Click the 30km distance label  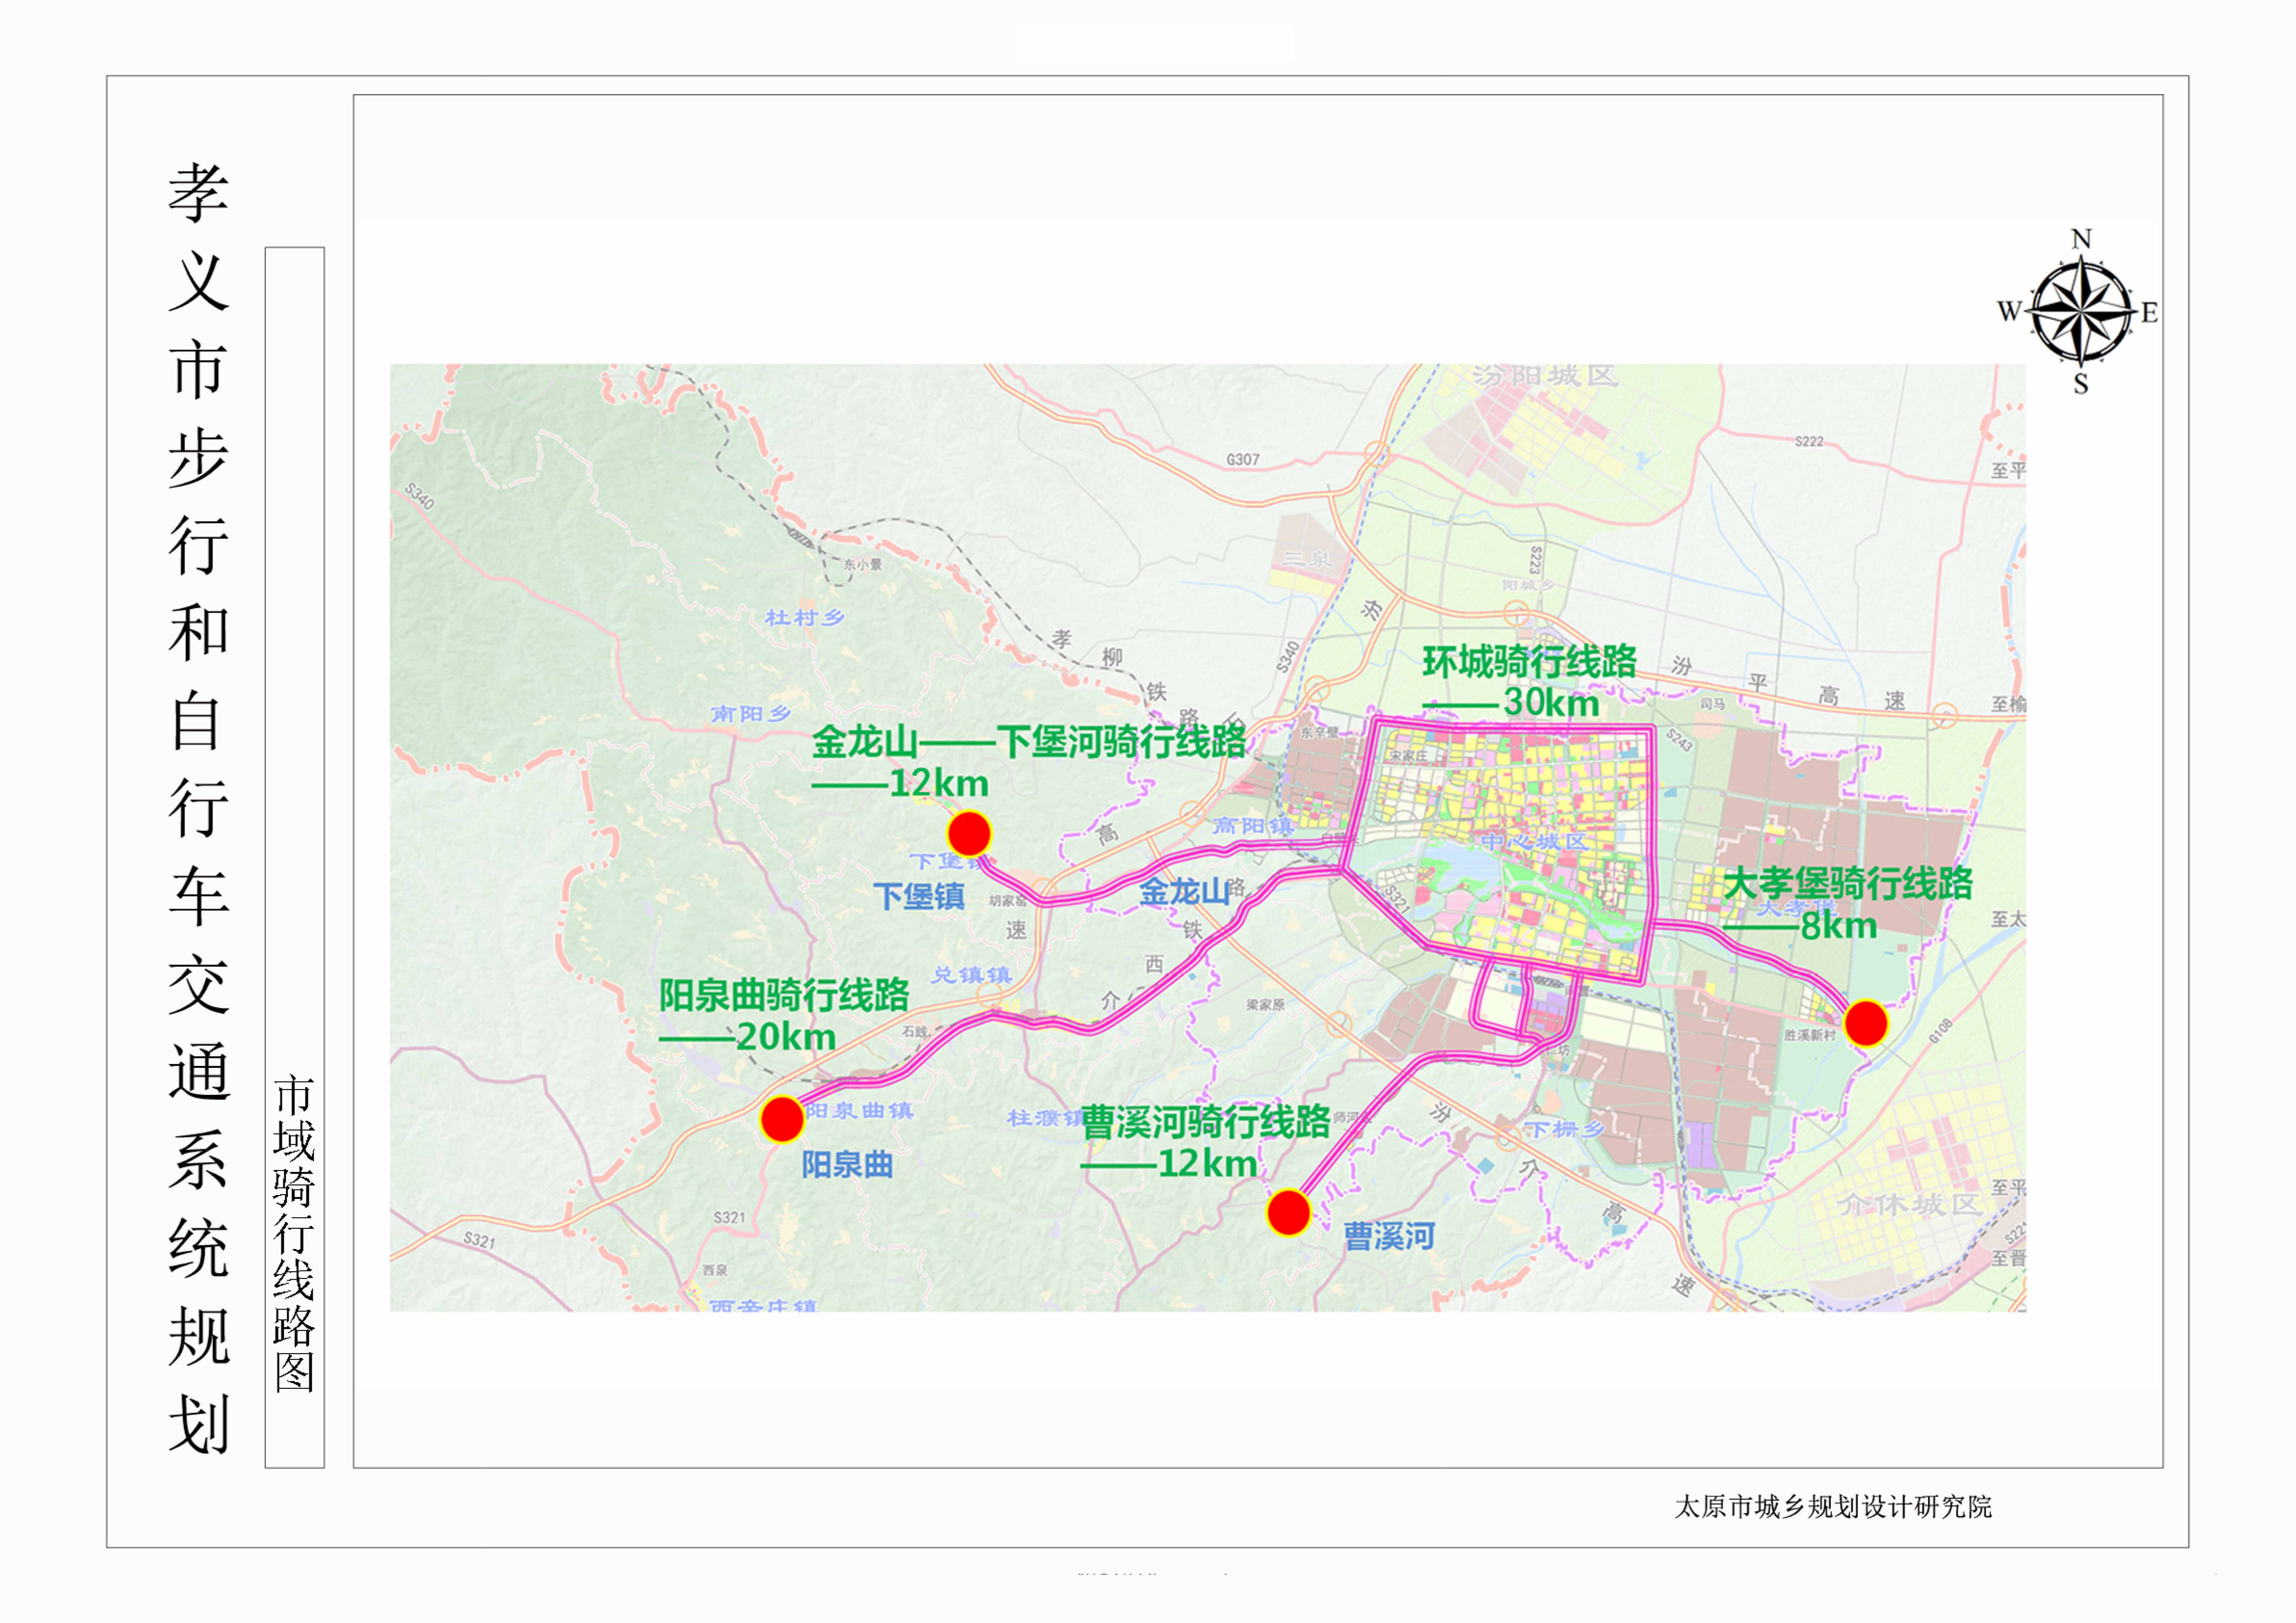tap(1552, 703)
